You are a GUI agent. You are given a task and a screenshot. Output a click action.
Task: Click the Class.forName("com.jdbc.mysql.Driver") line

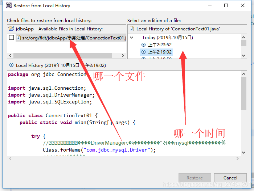click(x=99, y=150)
